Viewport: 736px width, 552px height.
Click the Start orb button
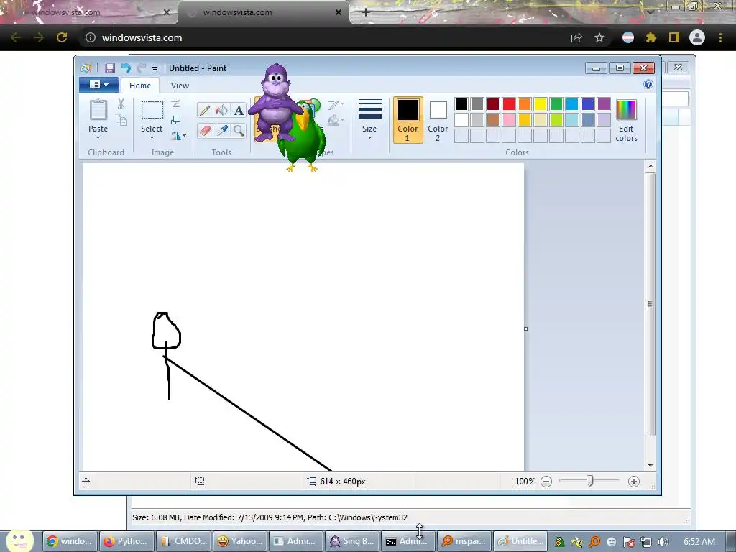19,540
